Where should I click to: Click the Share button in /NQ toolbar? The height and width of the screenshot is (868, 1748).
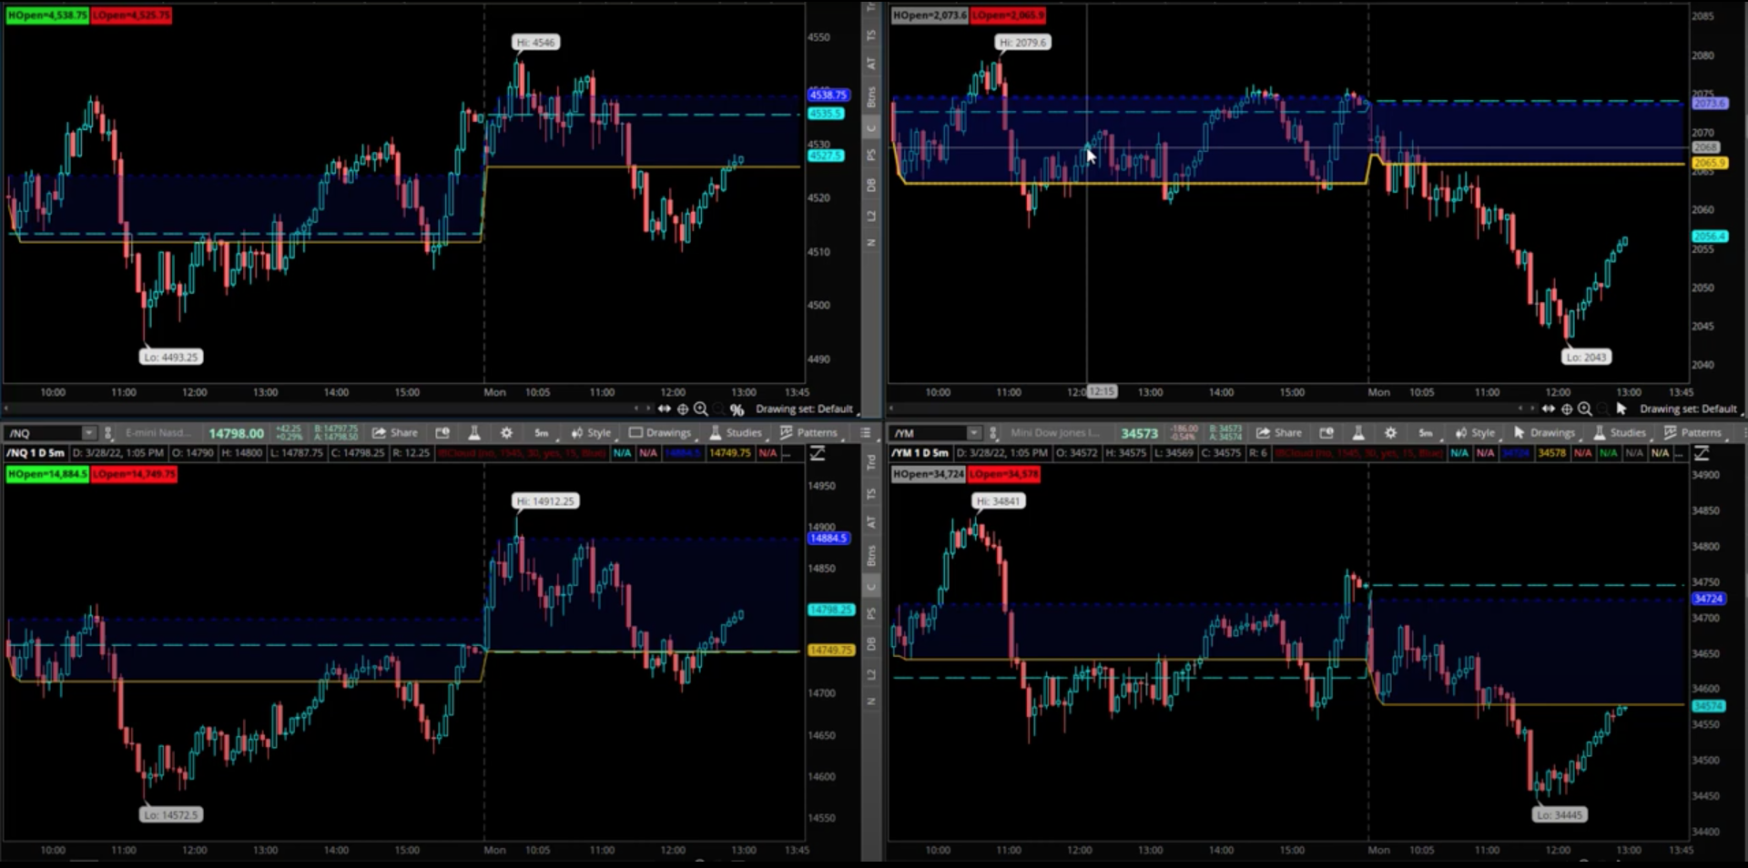click(x=395, y=433)
